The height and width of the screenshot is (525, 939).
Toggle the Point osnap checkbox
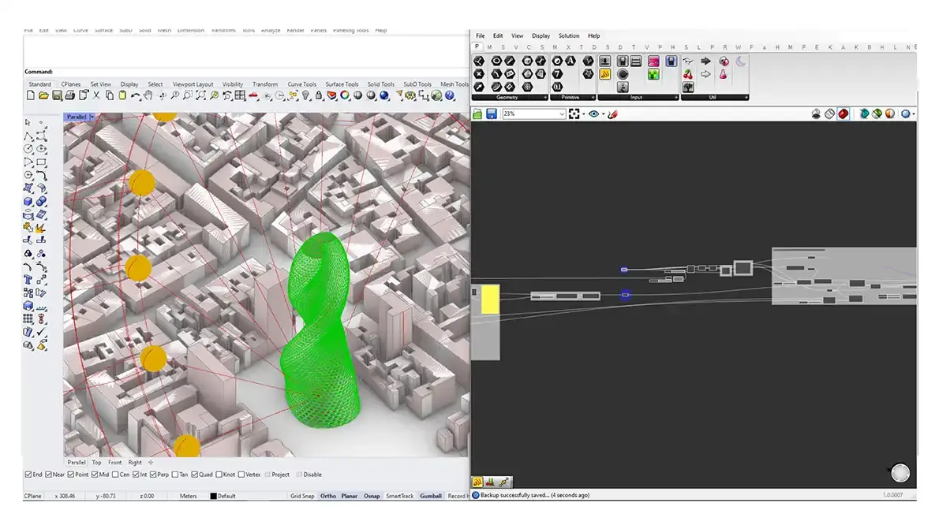click(x=71, y=475)
